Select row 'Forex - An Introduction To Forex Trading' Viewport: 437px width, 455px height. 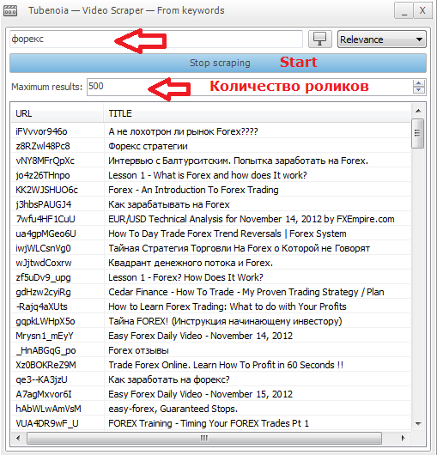pos(210,190)
